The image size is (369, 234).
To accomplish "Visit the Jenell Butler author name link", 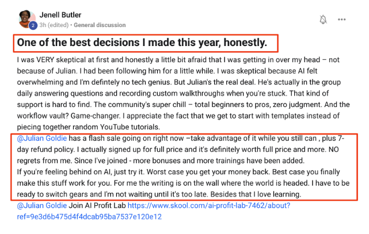I will (62, 13).
